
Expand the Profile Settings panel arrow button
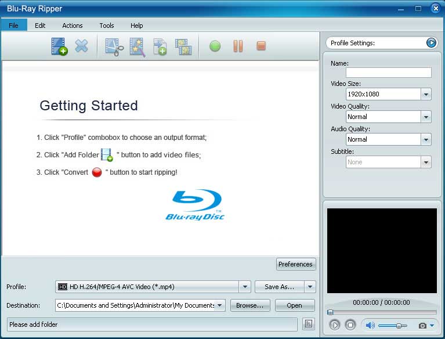431,43
